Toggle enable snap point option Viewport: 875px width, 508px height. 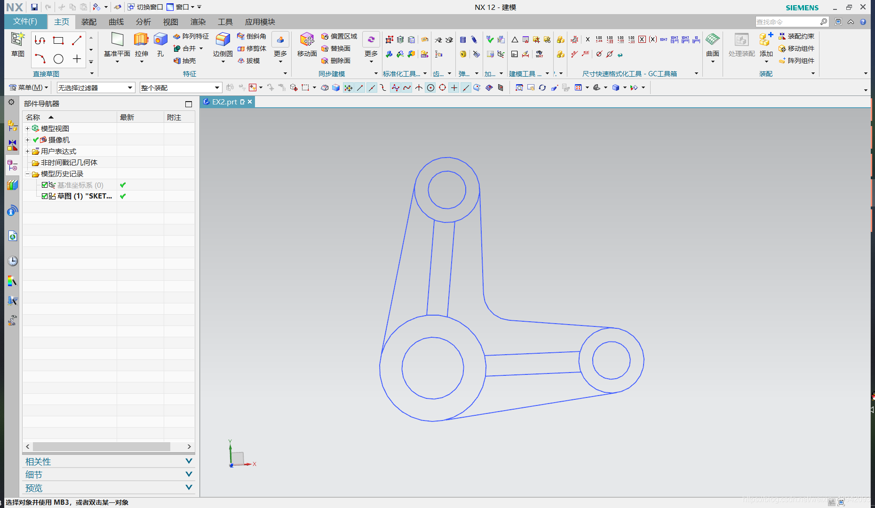[x=348, y=87]
